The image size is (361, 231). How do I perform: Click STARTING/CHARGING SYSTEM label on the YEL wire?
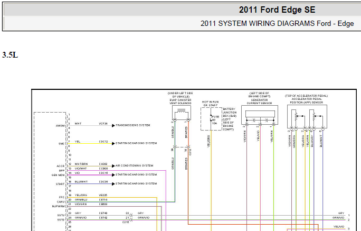coord(136,143)
